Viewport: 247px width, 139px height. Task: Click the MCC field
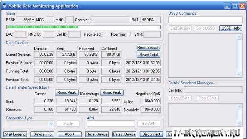50,20
